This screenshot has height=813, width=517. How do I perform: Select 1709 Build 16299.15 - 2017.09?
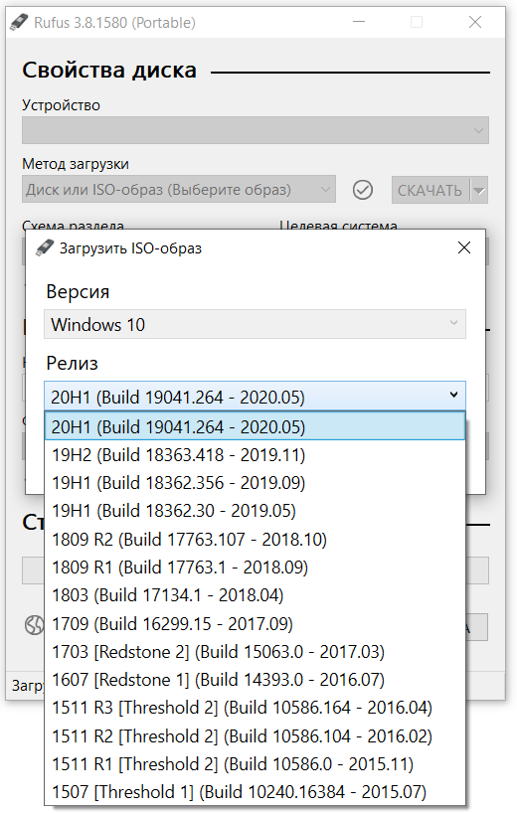coord(255,623)
